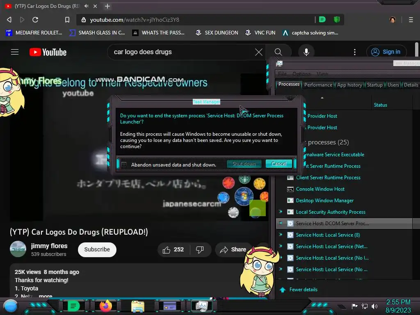The height and width of the screenshot is (315, 420).
Task: Sign in to YouTube
Action: [386, 52]
